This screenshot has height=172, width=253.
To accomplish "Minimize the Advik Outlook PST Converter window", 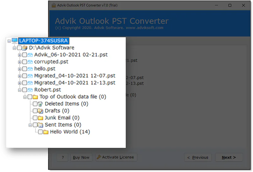I will [216, 5].
